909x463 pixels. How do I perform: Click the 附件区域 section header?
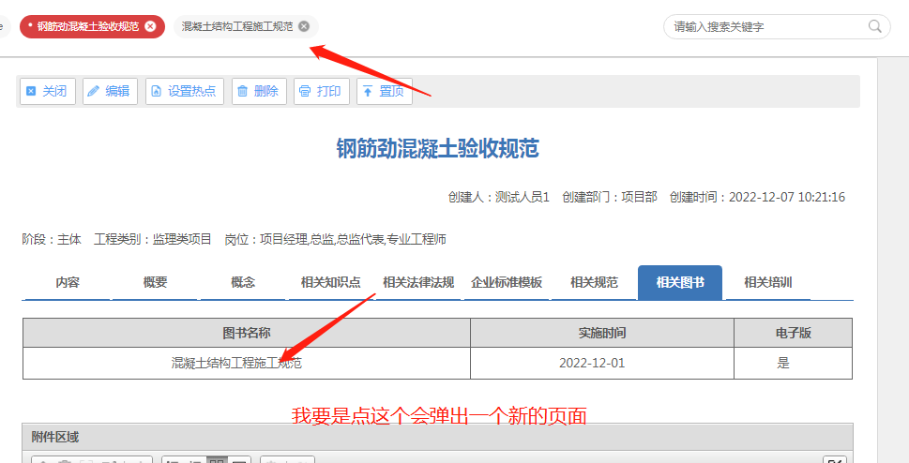coord(438,437)
